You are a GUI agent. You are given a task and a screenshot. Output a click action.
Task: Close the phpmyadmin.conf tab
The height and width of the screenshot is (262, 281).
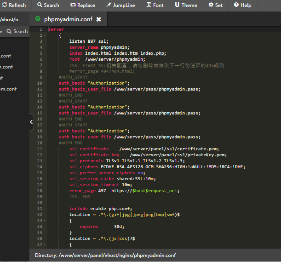coord(98,20)
